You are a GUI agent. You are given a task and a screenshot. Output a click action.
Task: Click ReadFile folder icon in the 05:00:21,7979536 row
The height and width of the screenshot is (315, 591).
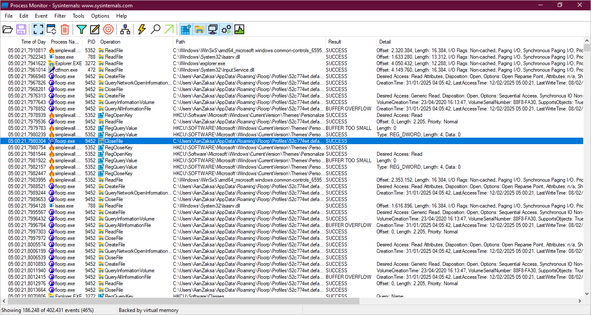[101, 122]
